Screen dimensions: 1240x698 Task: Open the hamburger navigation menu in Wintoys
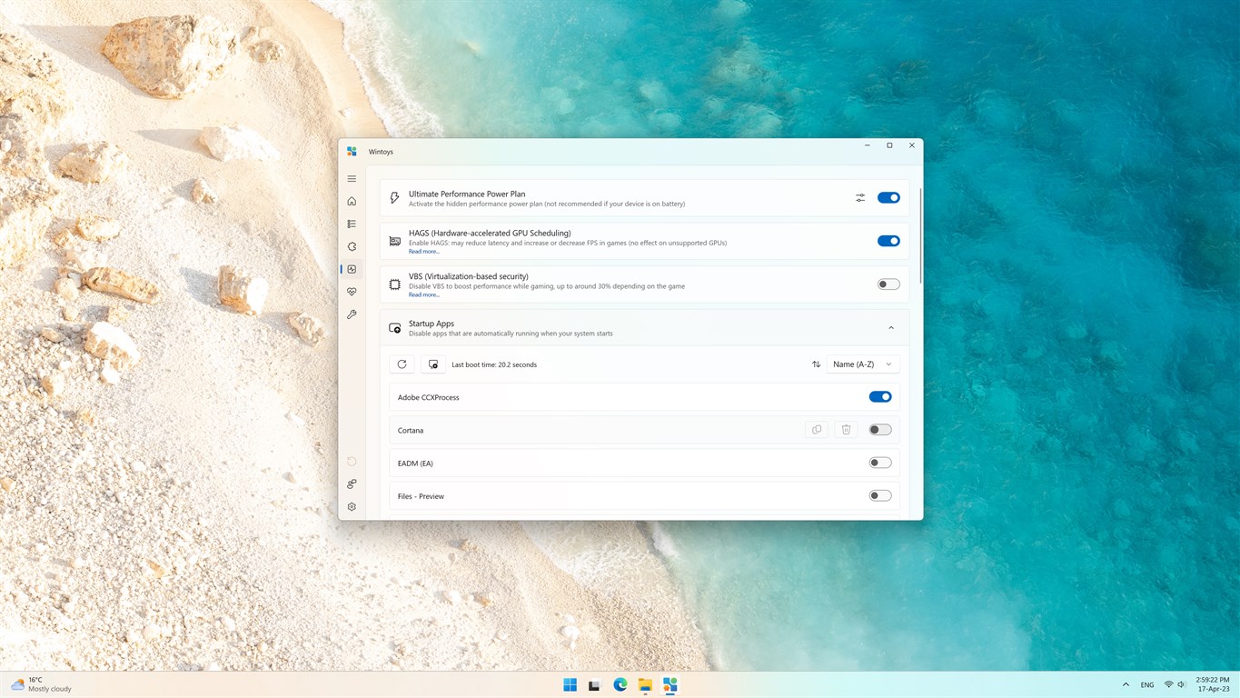[352, 179]
